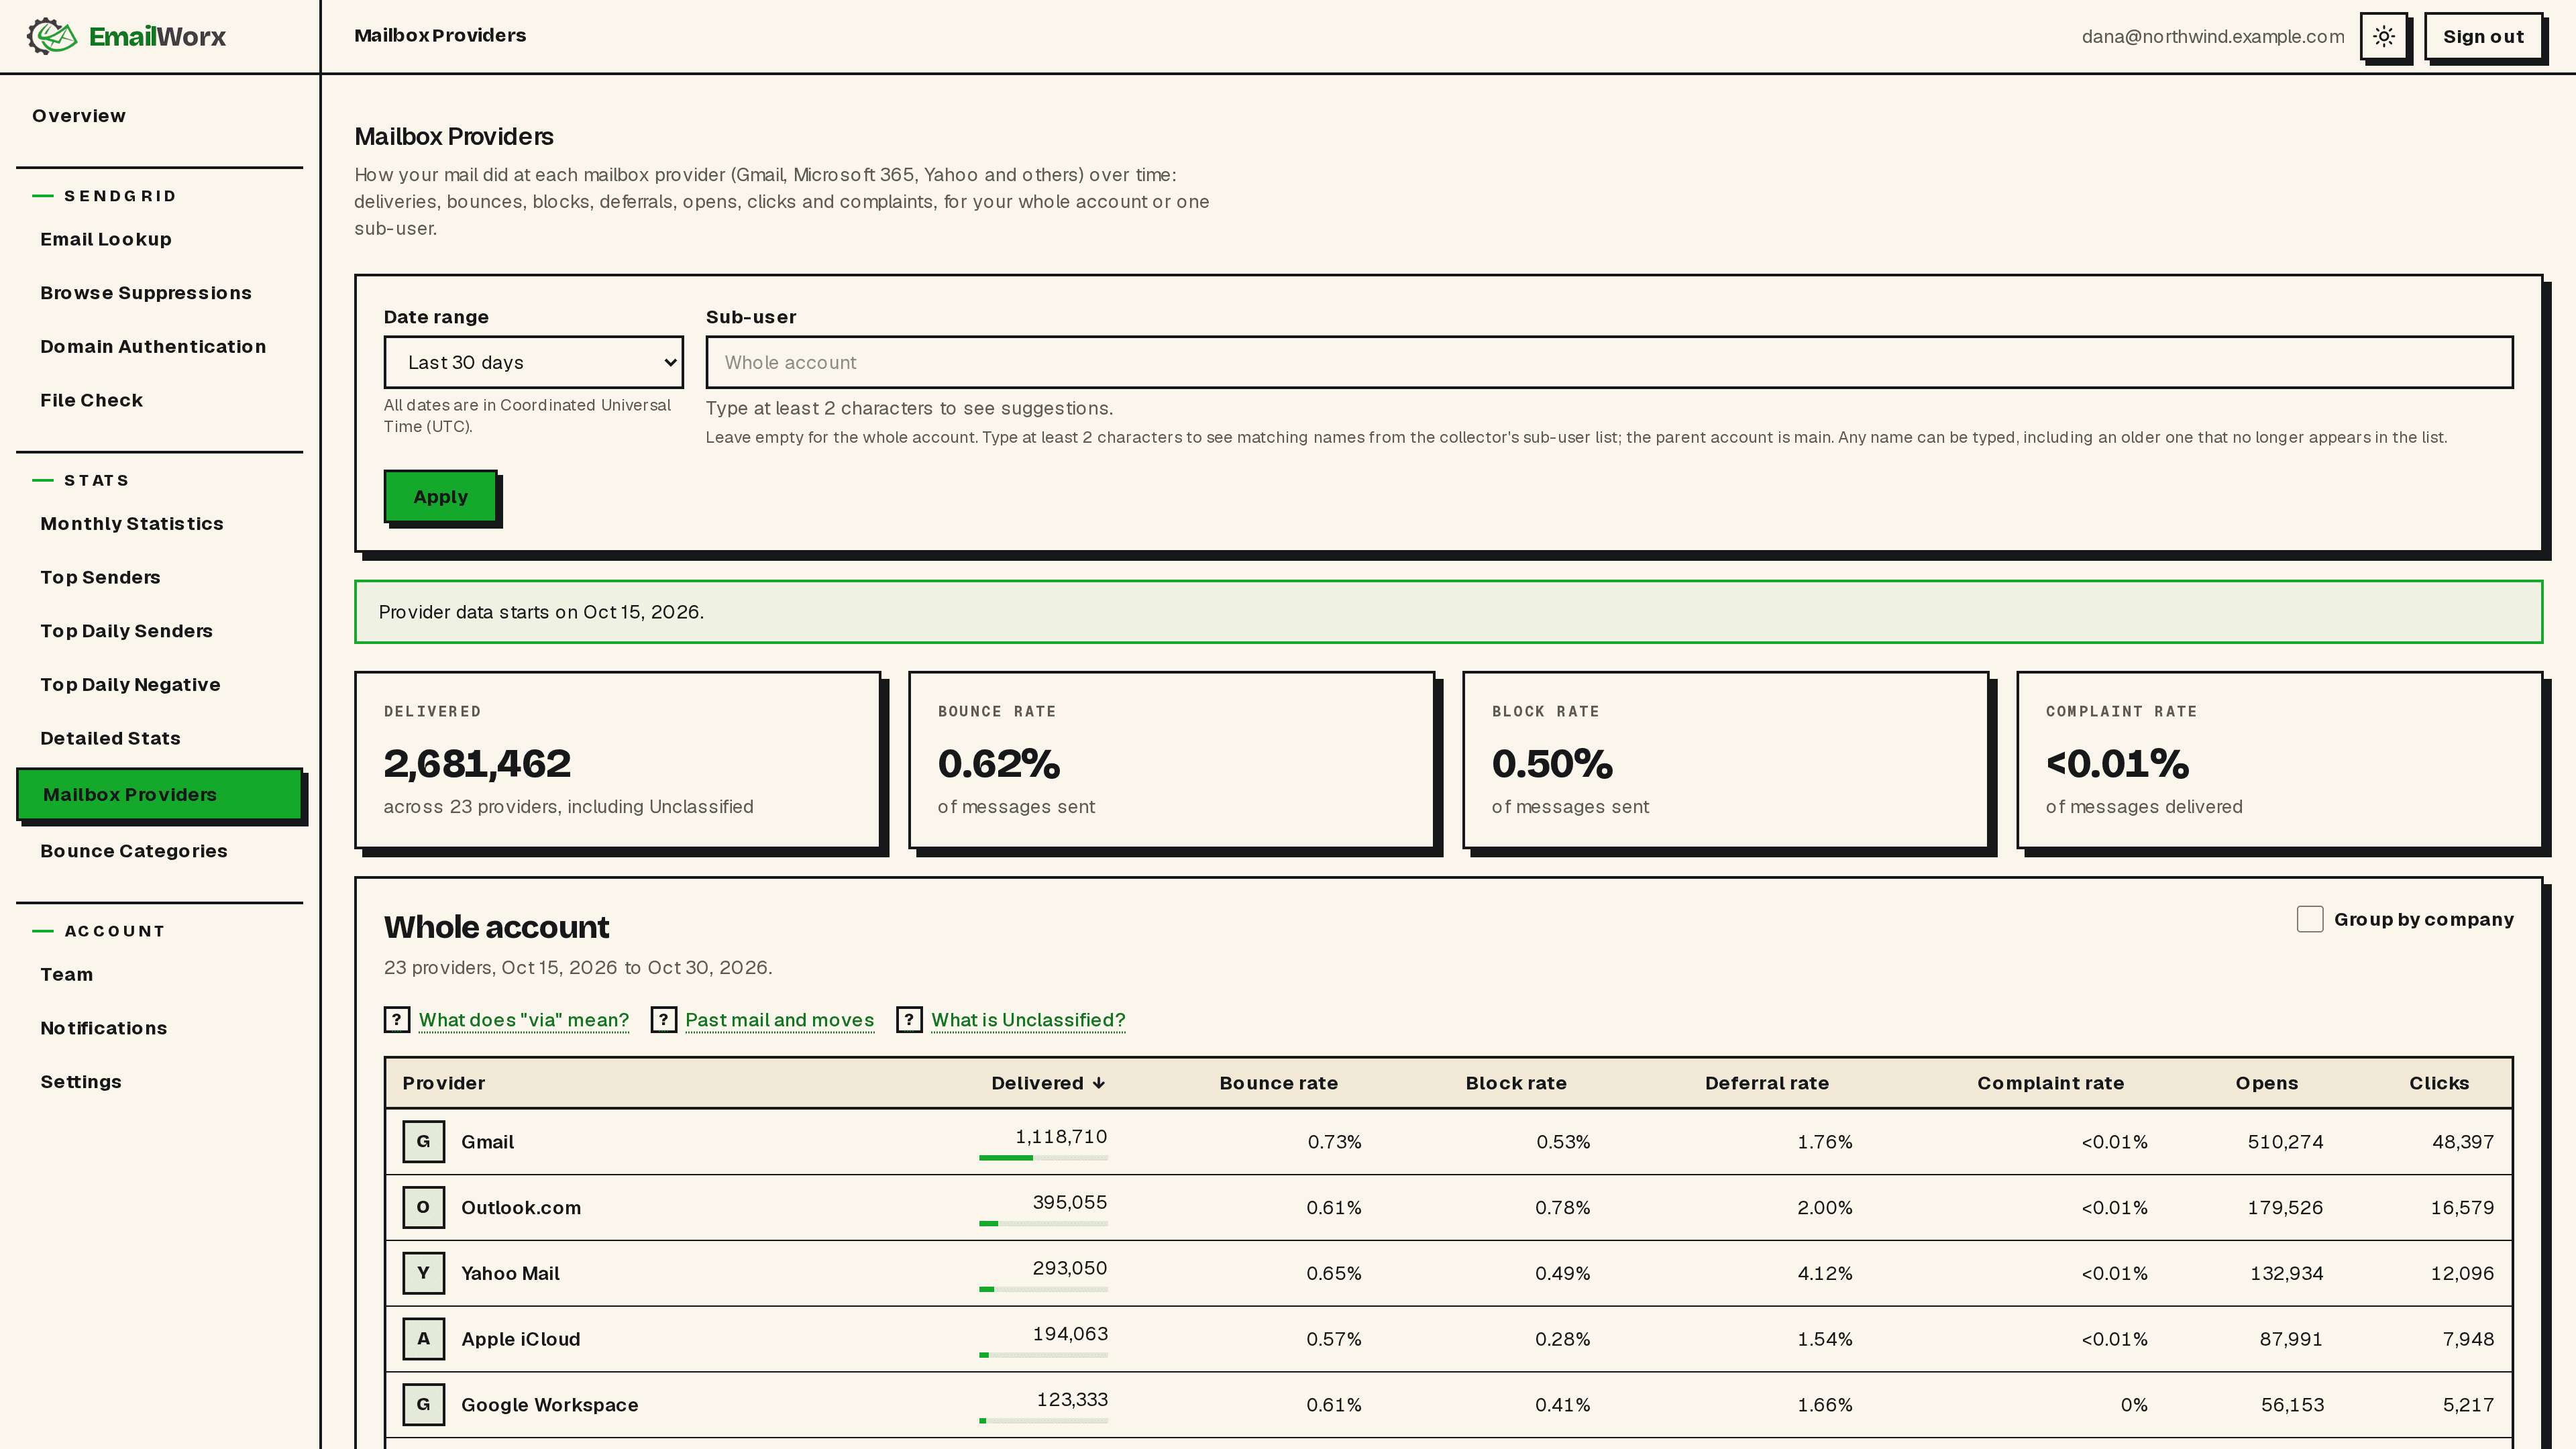This screenshot has width=2576, height=1449.
Task: Open 'What is Unclassified?' help link
Action: tap(1028, 1020)
